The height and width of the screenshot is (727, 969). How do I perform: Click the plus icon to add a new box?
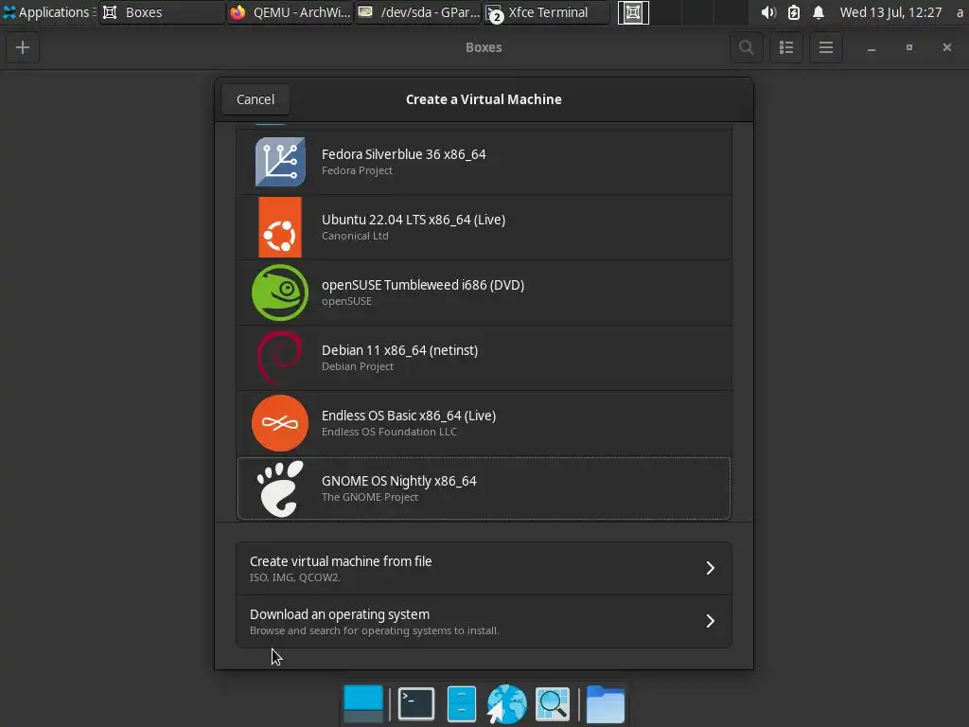(23, 47)
